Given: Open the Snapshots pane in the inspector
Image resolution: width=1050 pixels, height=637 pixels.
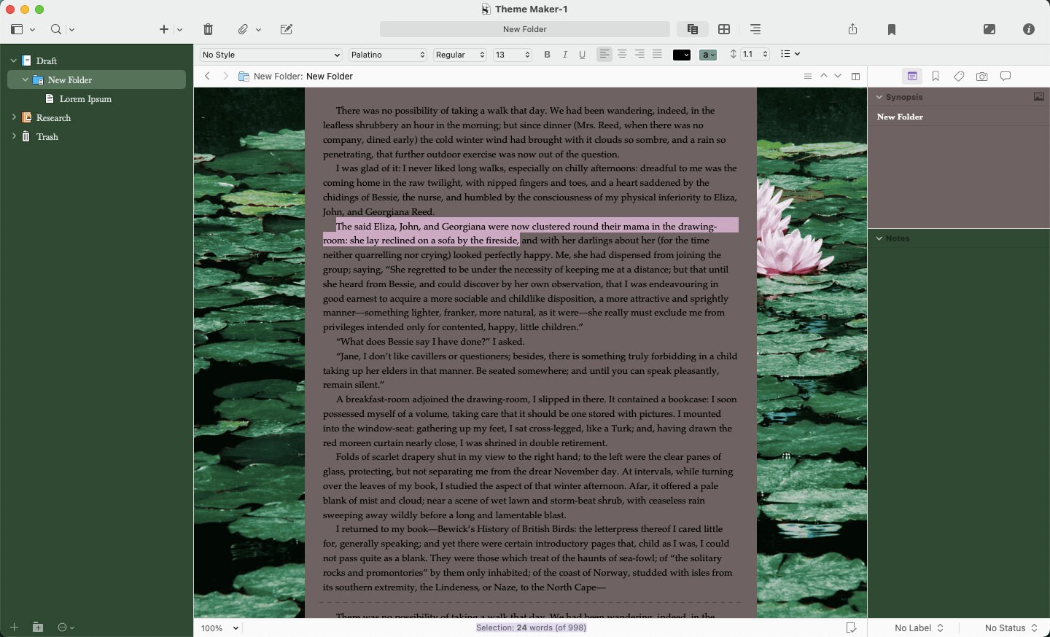Looking at the screenshot, I should (x=982, y=77).
